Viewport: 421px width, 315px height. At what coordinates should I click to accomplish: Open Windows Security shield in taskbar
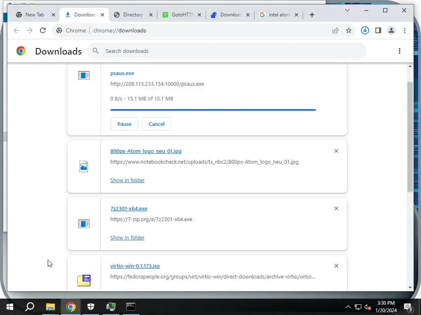tap(91, 307)
